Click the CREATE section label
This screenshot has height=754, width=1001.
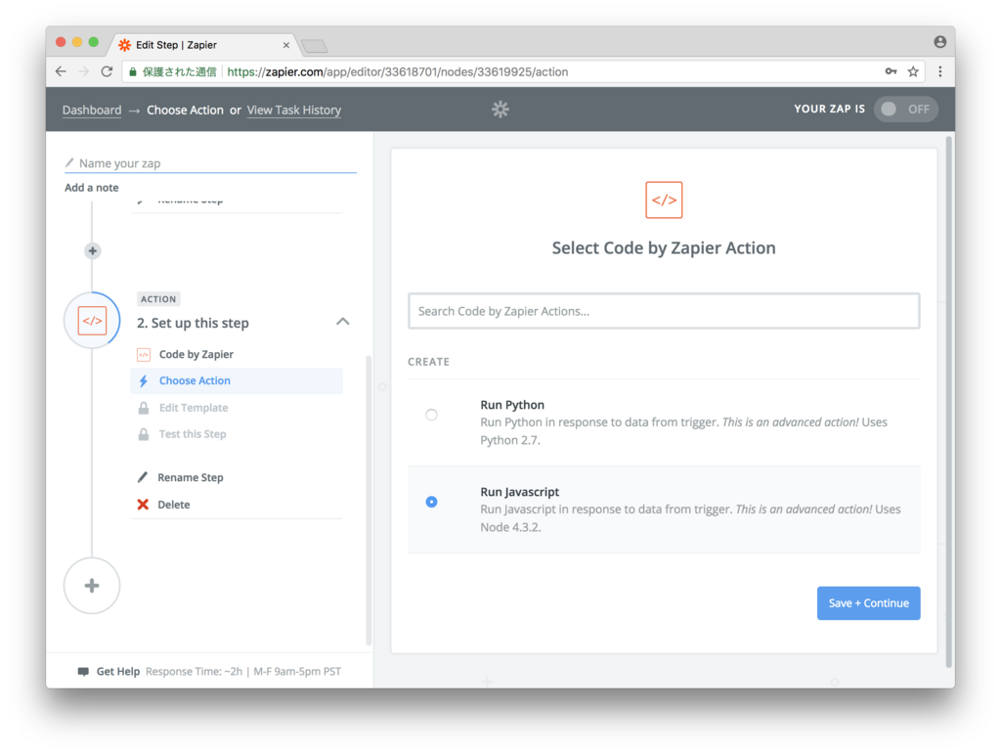click(x=428, y=362)
